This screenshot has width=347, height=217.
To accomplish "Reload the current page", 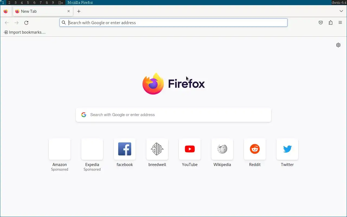I will click(26, 23).
